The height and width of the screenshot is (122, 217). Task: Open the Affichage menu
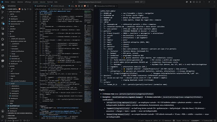(x=28, y=2)
